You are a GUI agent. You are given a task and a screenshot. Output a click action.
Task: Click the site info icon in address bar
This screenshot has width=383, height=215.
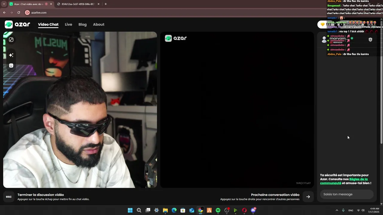27,13
